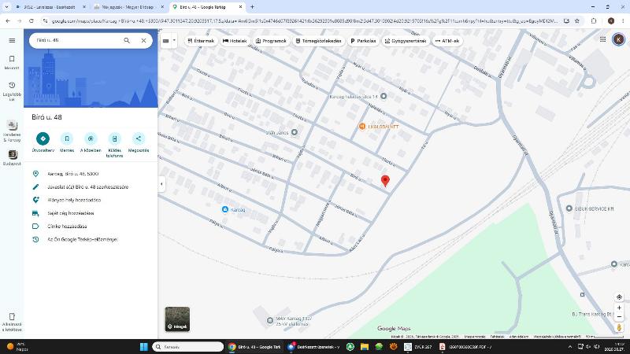The width and height of the screenshot is (630, 354).
Task: Open the Chrome extensions puzzle icon
Action: (x=594, y=21)
